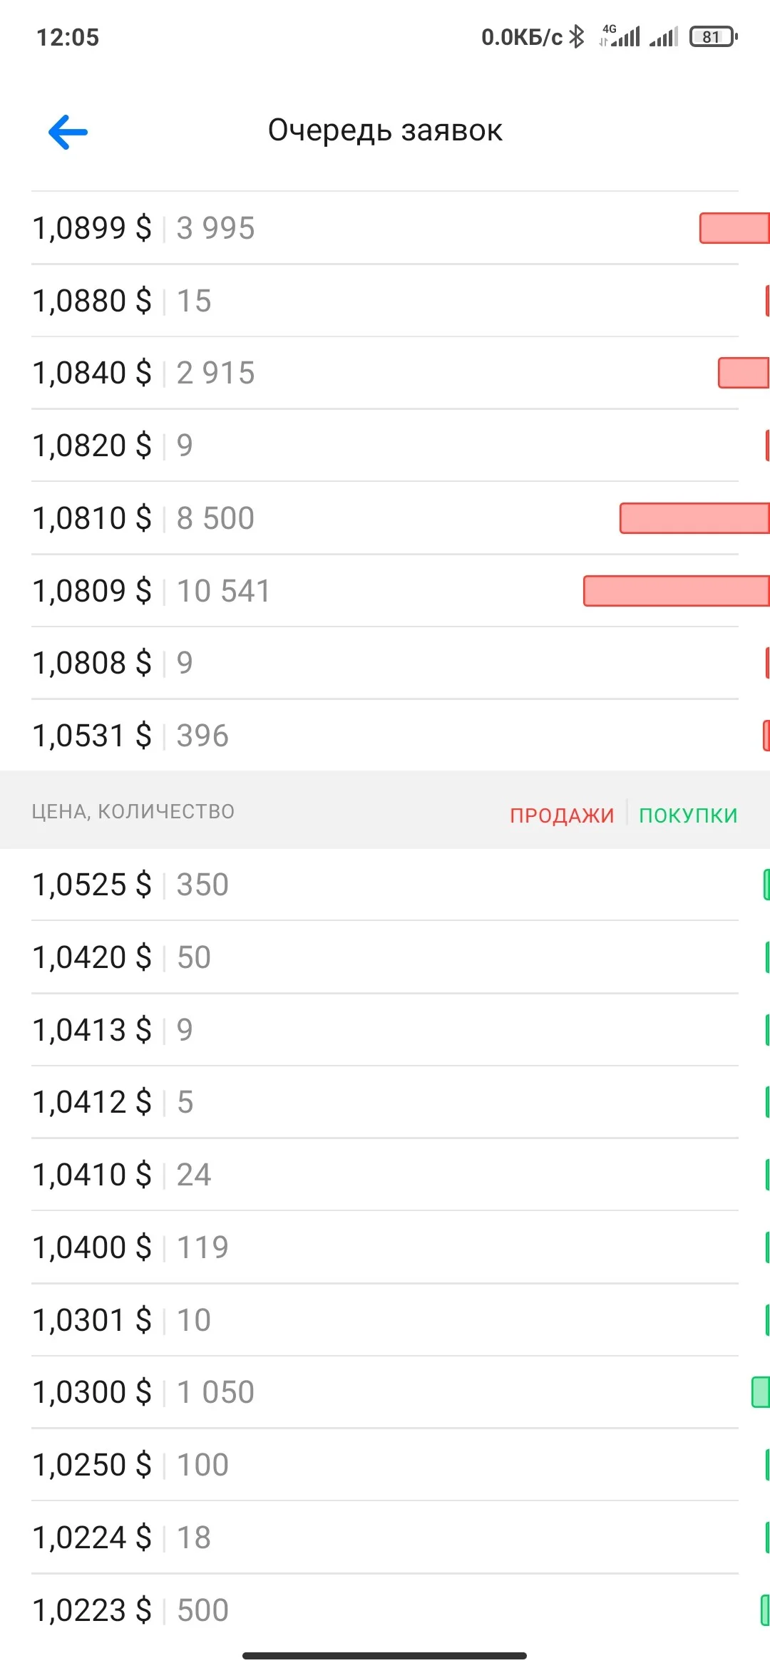
Task: Tap the ЦЕНА, КОЛИЧЕСТВО header label
Action: 133,811
